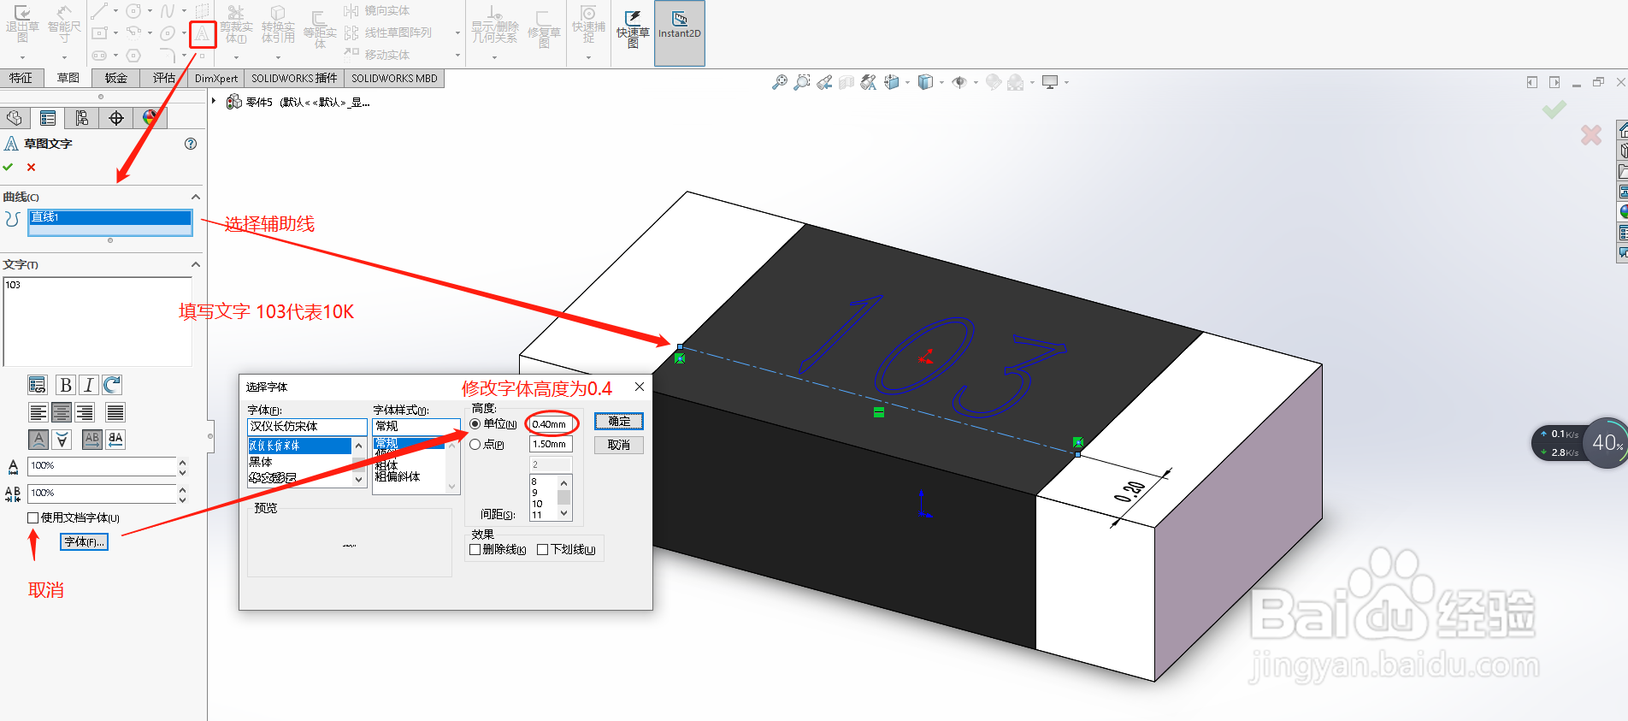Switch to the Evaluate (评估) tab

point(164,78)
